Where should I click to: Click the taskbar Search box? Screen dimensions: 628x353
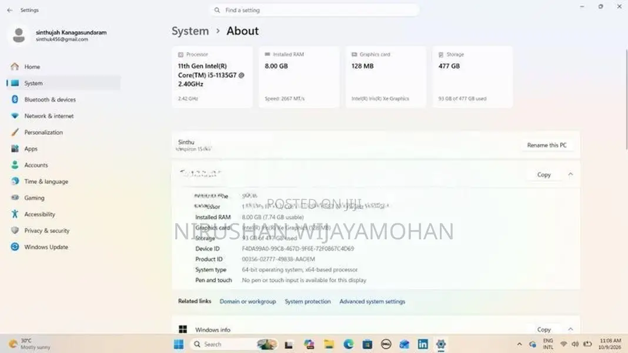[233, 344]
